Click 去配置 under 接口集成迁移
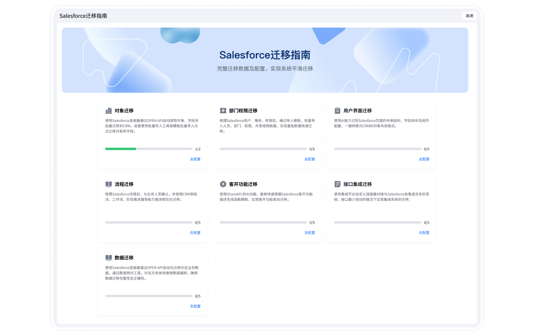This screenshot has width=534, height=336. (x=423, y=233)
